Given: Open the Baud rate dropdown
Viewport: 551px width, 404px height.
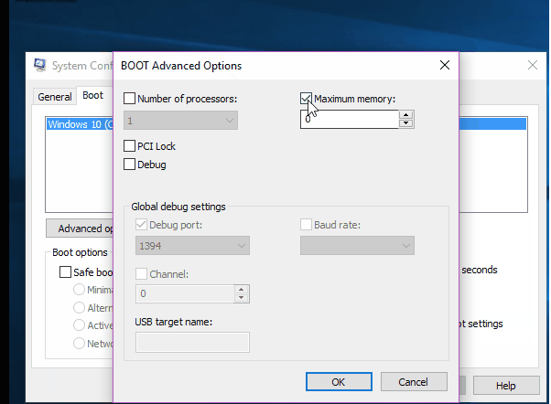Looking at the screenshot, I should click(x=357, y=245).
